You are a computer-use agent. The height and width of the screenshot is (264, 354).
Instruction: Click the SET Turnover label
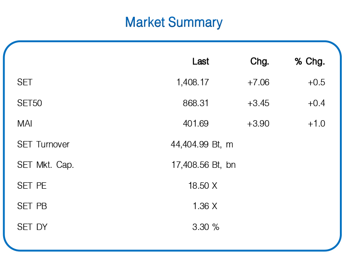[44, 144]
